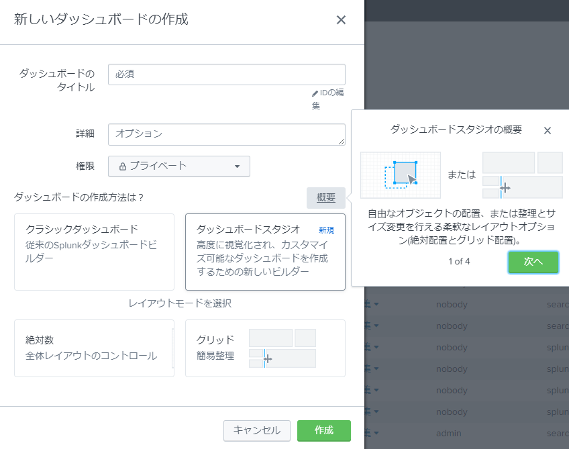Screen dimensions: 569x449
Task: Click the 概要 button
Action: point(326,198)
